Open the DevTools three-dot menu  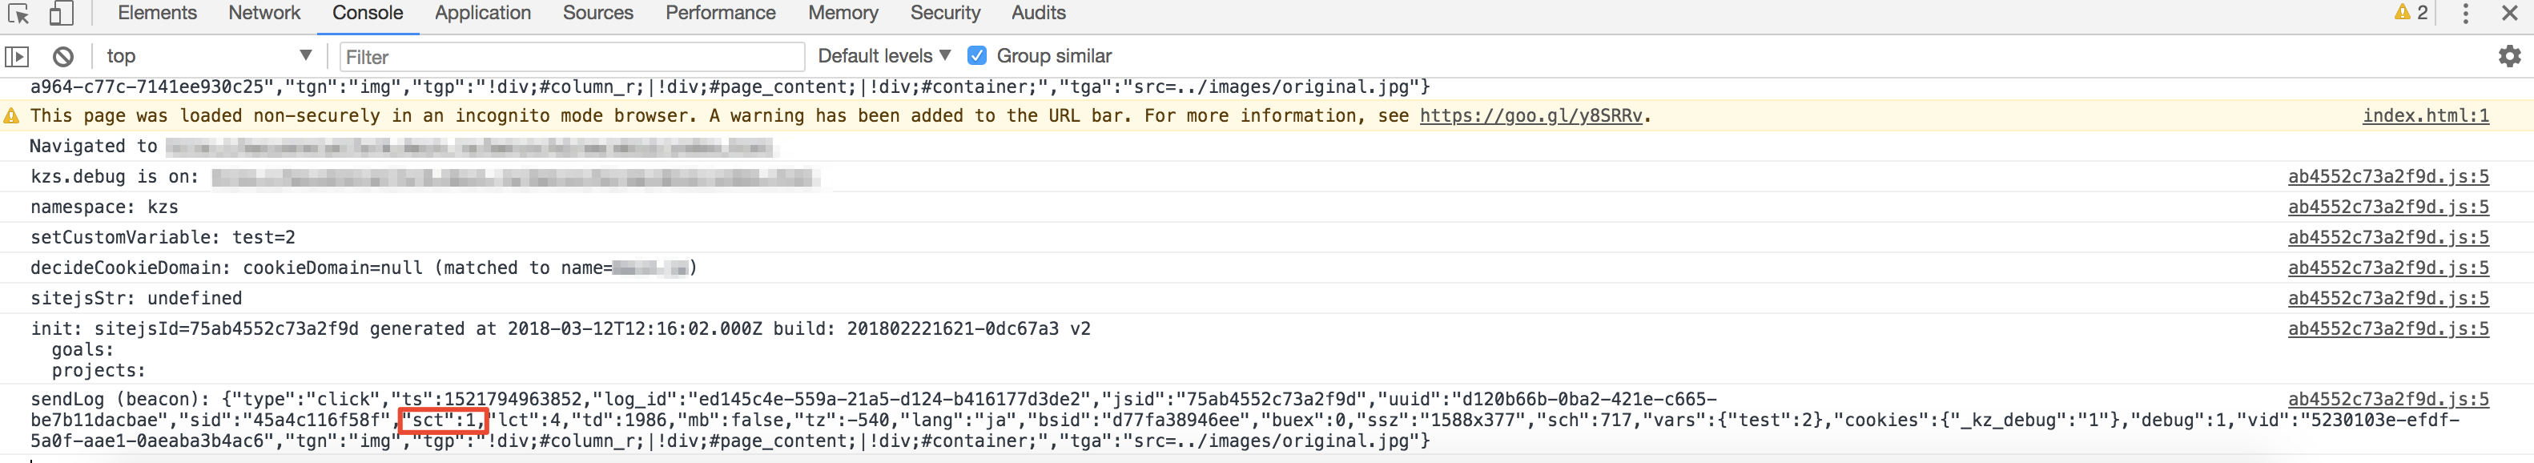pos(2465,14)
